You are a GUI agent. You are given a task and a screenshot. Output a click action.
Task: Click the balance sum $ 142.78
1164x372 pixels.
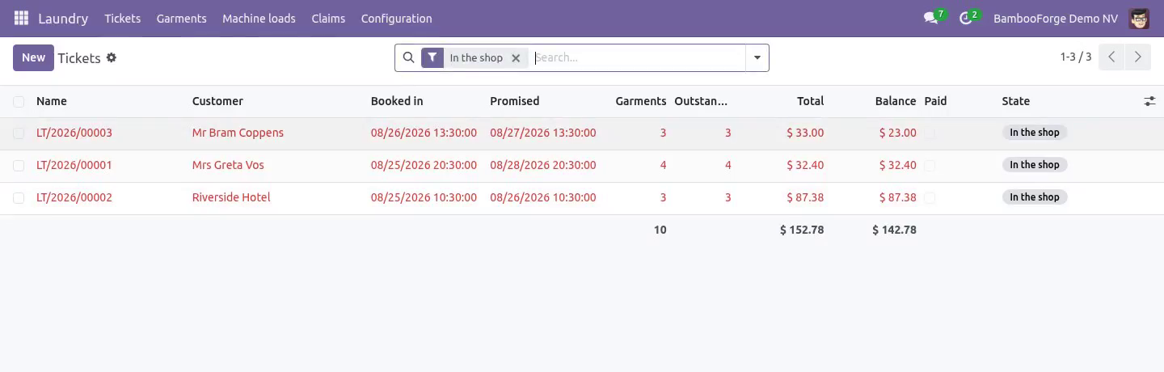pos(895,230)
